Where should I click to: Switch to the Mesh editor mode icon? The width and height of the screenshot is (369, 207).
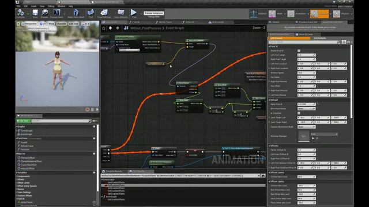(x=272, y=14)
